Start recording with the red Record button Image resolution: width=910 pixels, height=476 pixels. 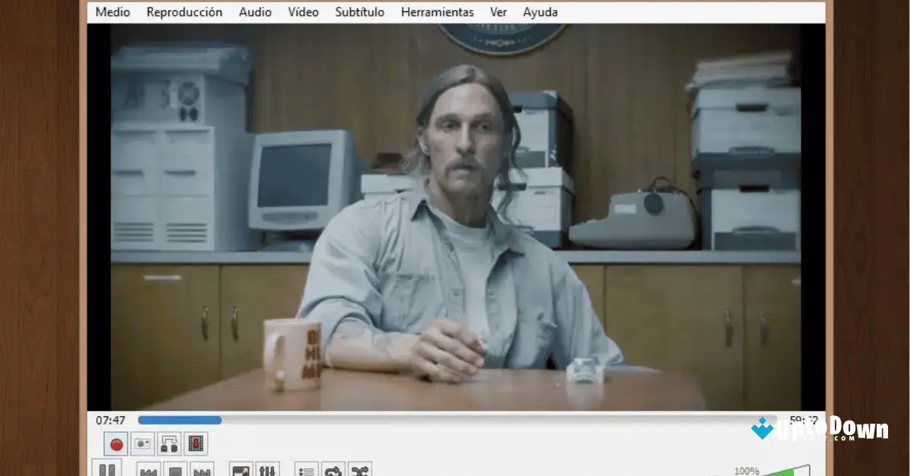(x=115, y=444)
